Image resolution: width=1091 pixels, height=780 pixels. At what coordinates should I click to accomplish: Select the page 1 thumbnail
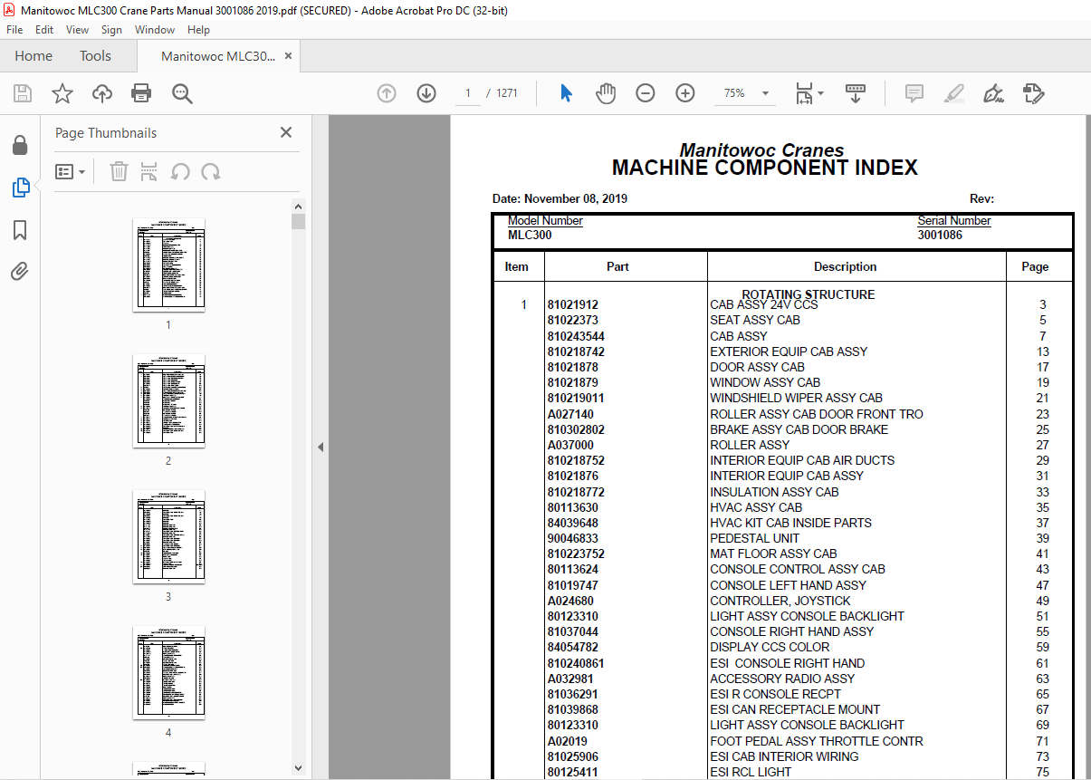[168, 265]
